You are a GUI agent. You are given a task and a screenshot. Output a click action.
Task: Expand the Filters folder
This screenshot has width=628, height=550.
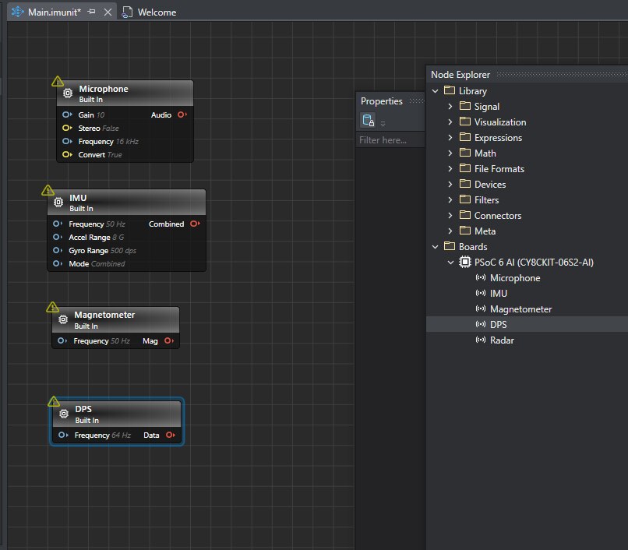coord(450,200)
